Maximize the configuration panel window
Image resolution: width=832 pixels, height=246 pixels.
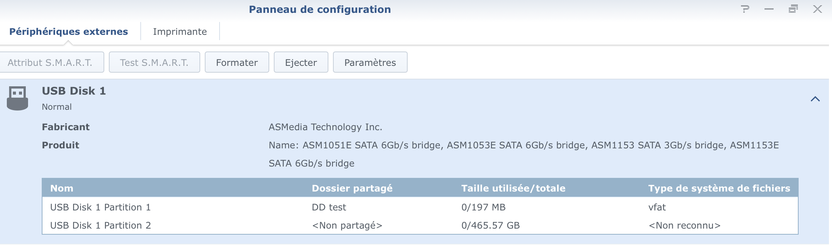coord(793,9)
